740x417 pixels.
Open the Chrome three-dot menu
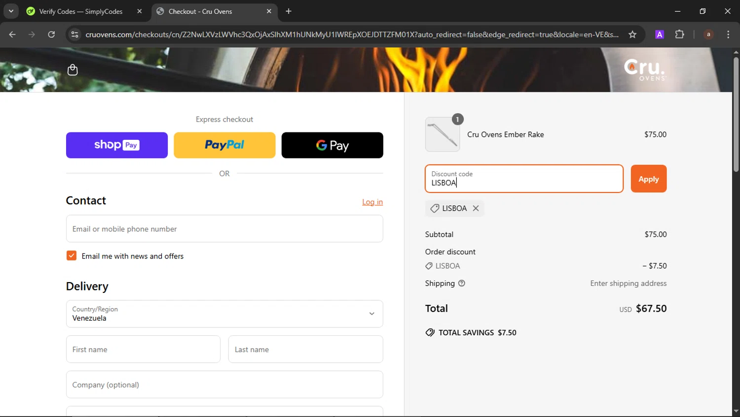(x=728, y=34)
